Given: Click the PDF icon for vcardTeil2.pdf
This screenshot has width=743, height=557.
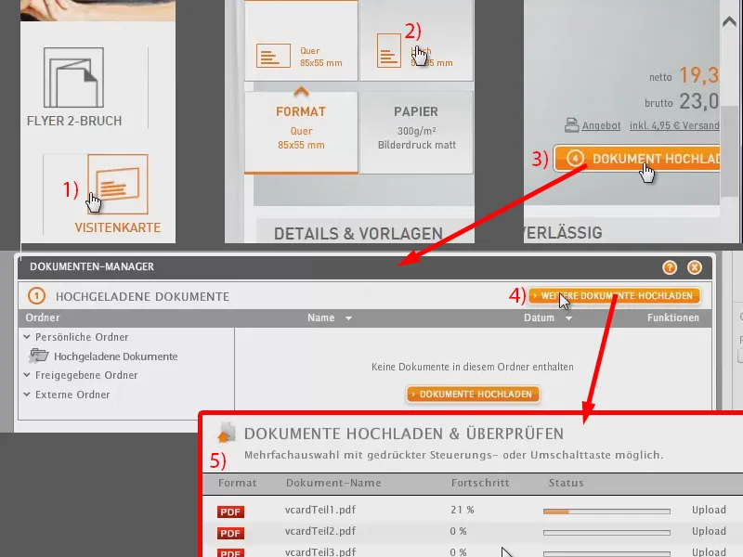Looking at the screenshot, I should click(230, 533).
